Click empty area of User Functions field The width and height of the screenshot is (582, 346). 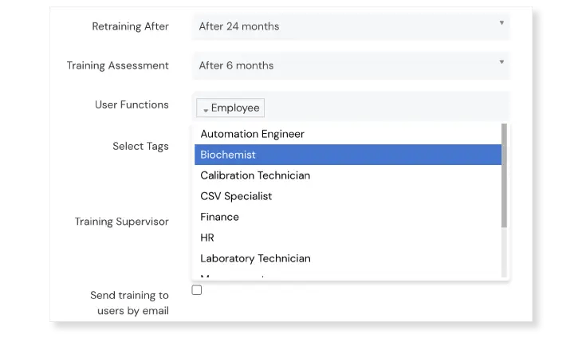point(383,108)
